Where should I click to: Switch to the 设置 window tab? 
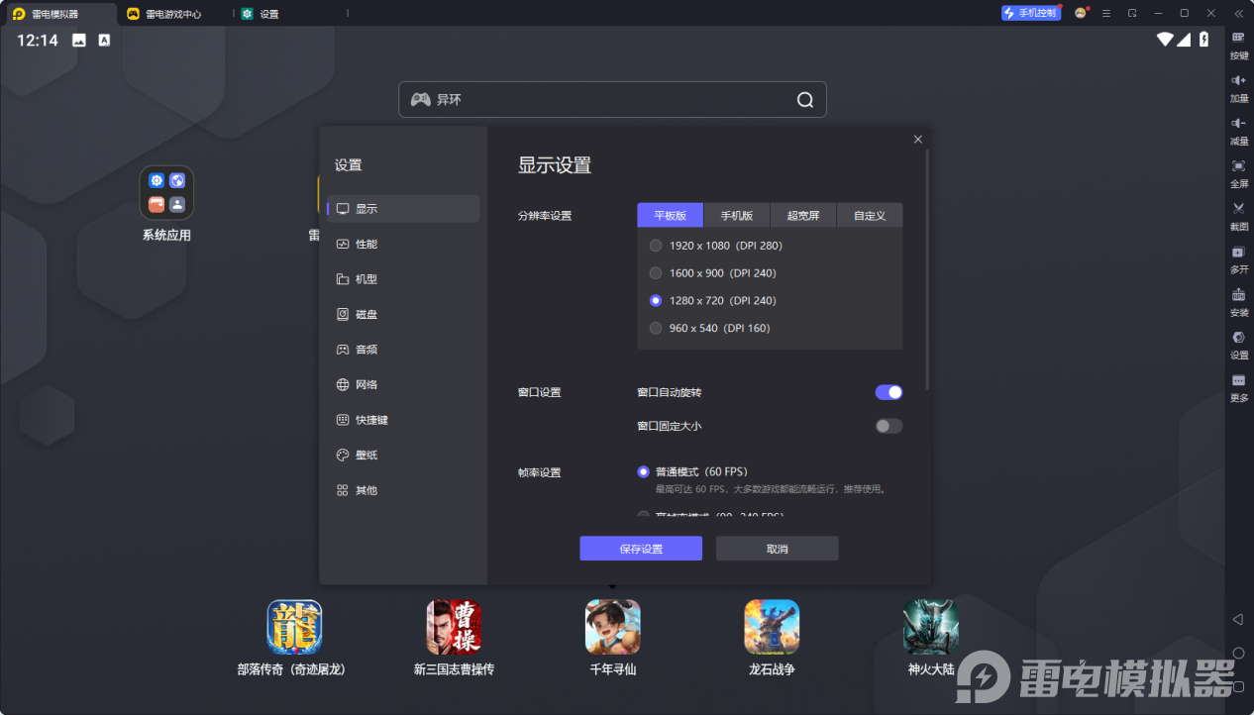tap(289, 14)
